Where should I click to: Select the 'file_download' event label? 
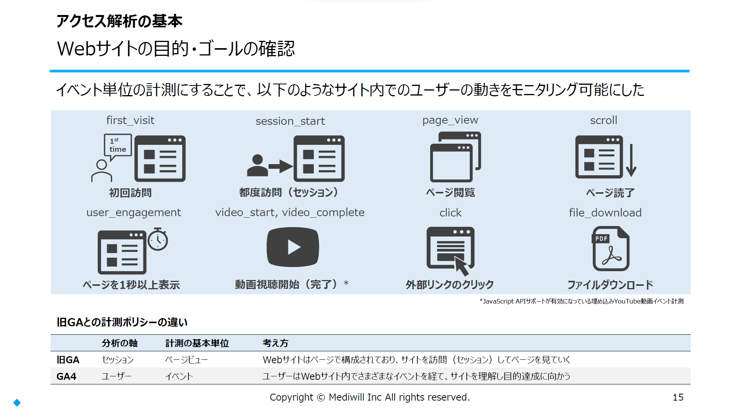pos(605,213)
